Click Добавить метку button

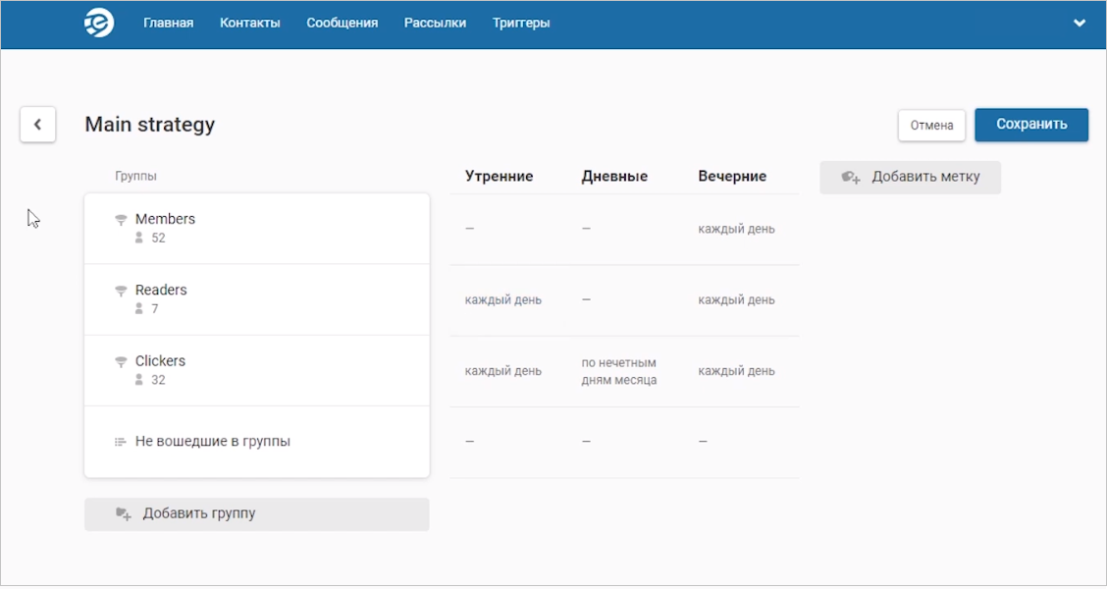pyautogui.click(x=910, y=178)
